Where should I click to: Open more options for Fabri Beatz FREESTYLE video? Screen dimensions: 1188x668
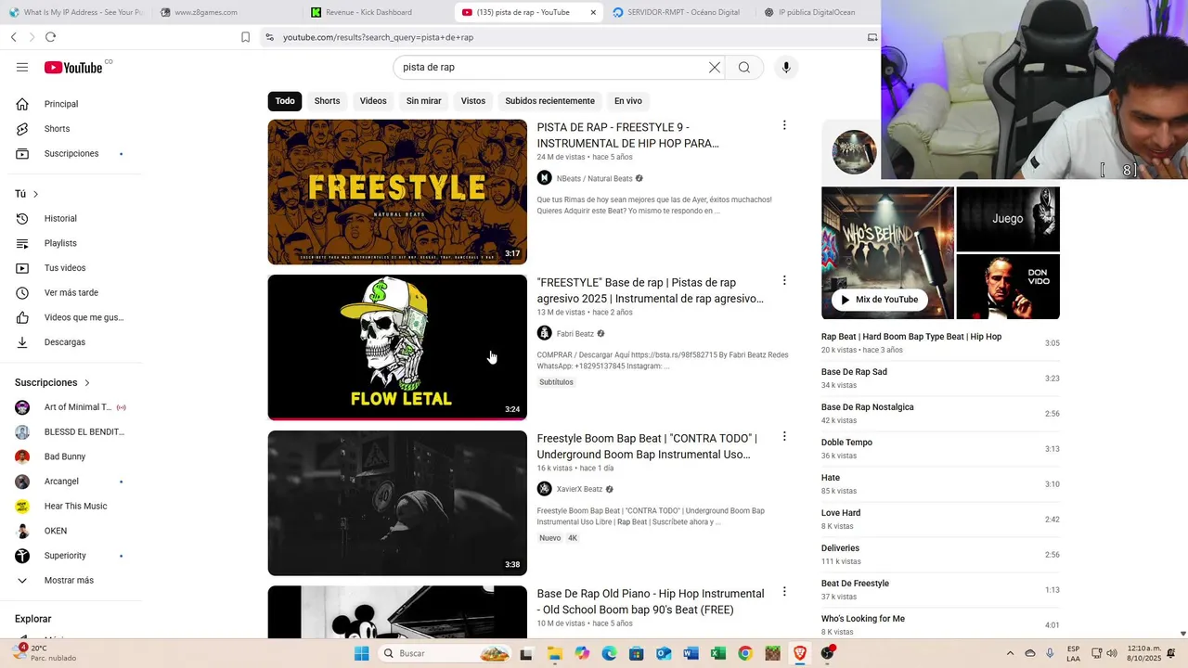click(784, 280)
